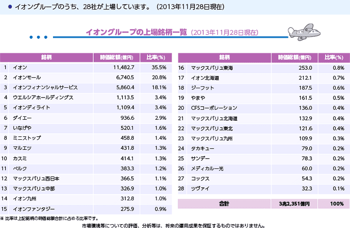This screenshot has width=350, height=228.
Task: Click the value '253.0'
Action: (x=305, y=68)
